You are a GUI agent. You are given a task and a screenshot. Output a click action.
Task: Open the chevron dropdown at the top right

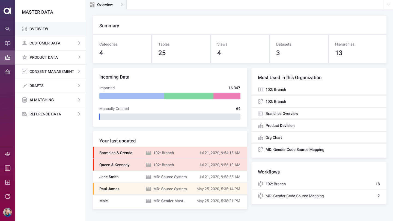(388, 5)
